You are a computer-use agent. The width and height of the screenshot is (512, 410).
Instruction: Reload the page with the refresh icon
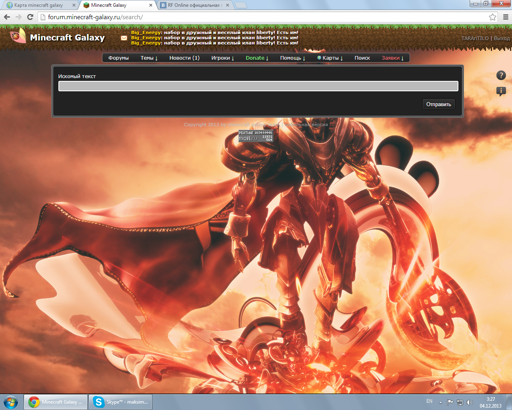(x=30, y=17)
